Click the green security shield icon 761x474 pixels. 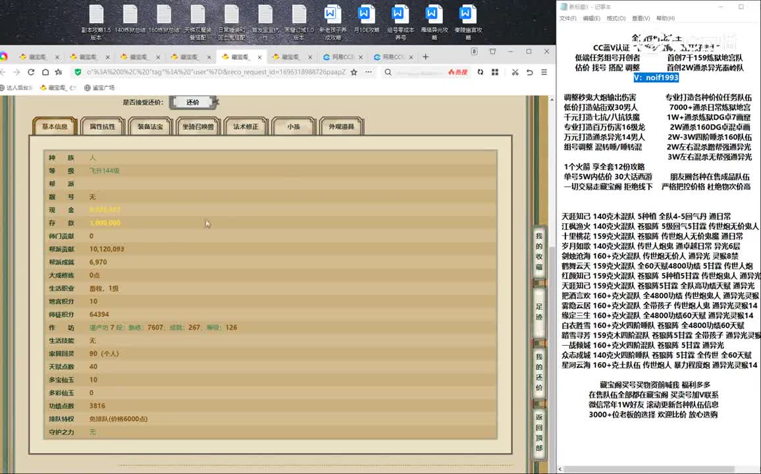pyautogui.click(x=78, y=72)
